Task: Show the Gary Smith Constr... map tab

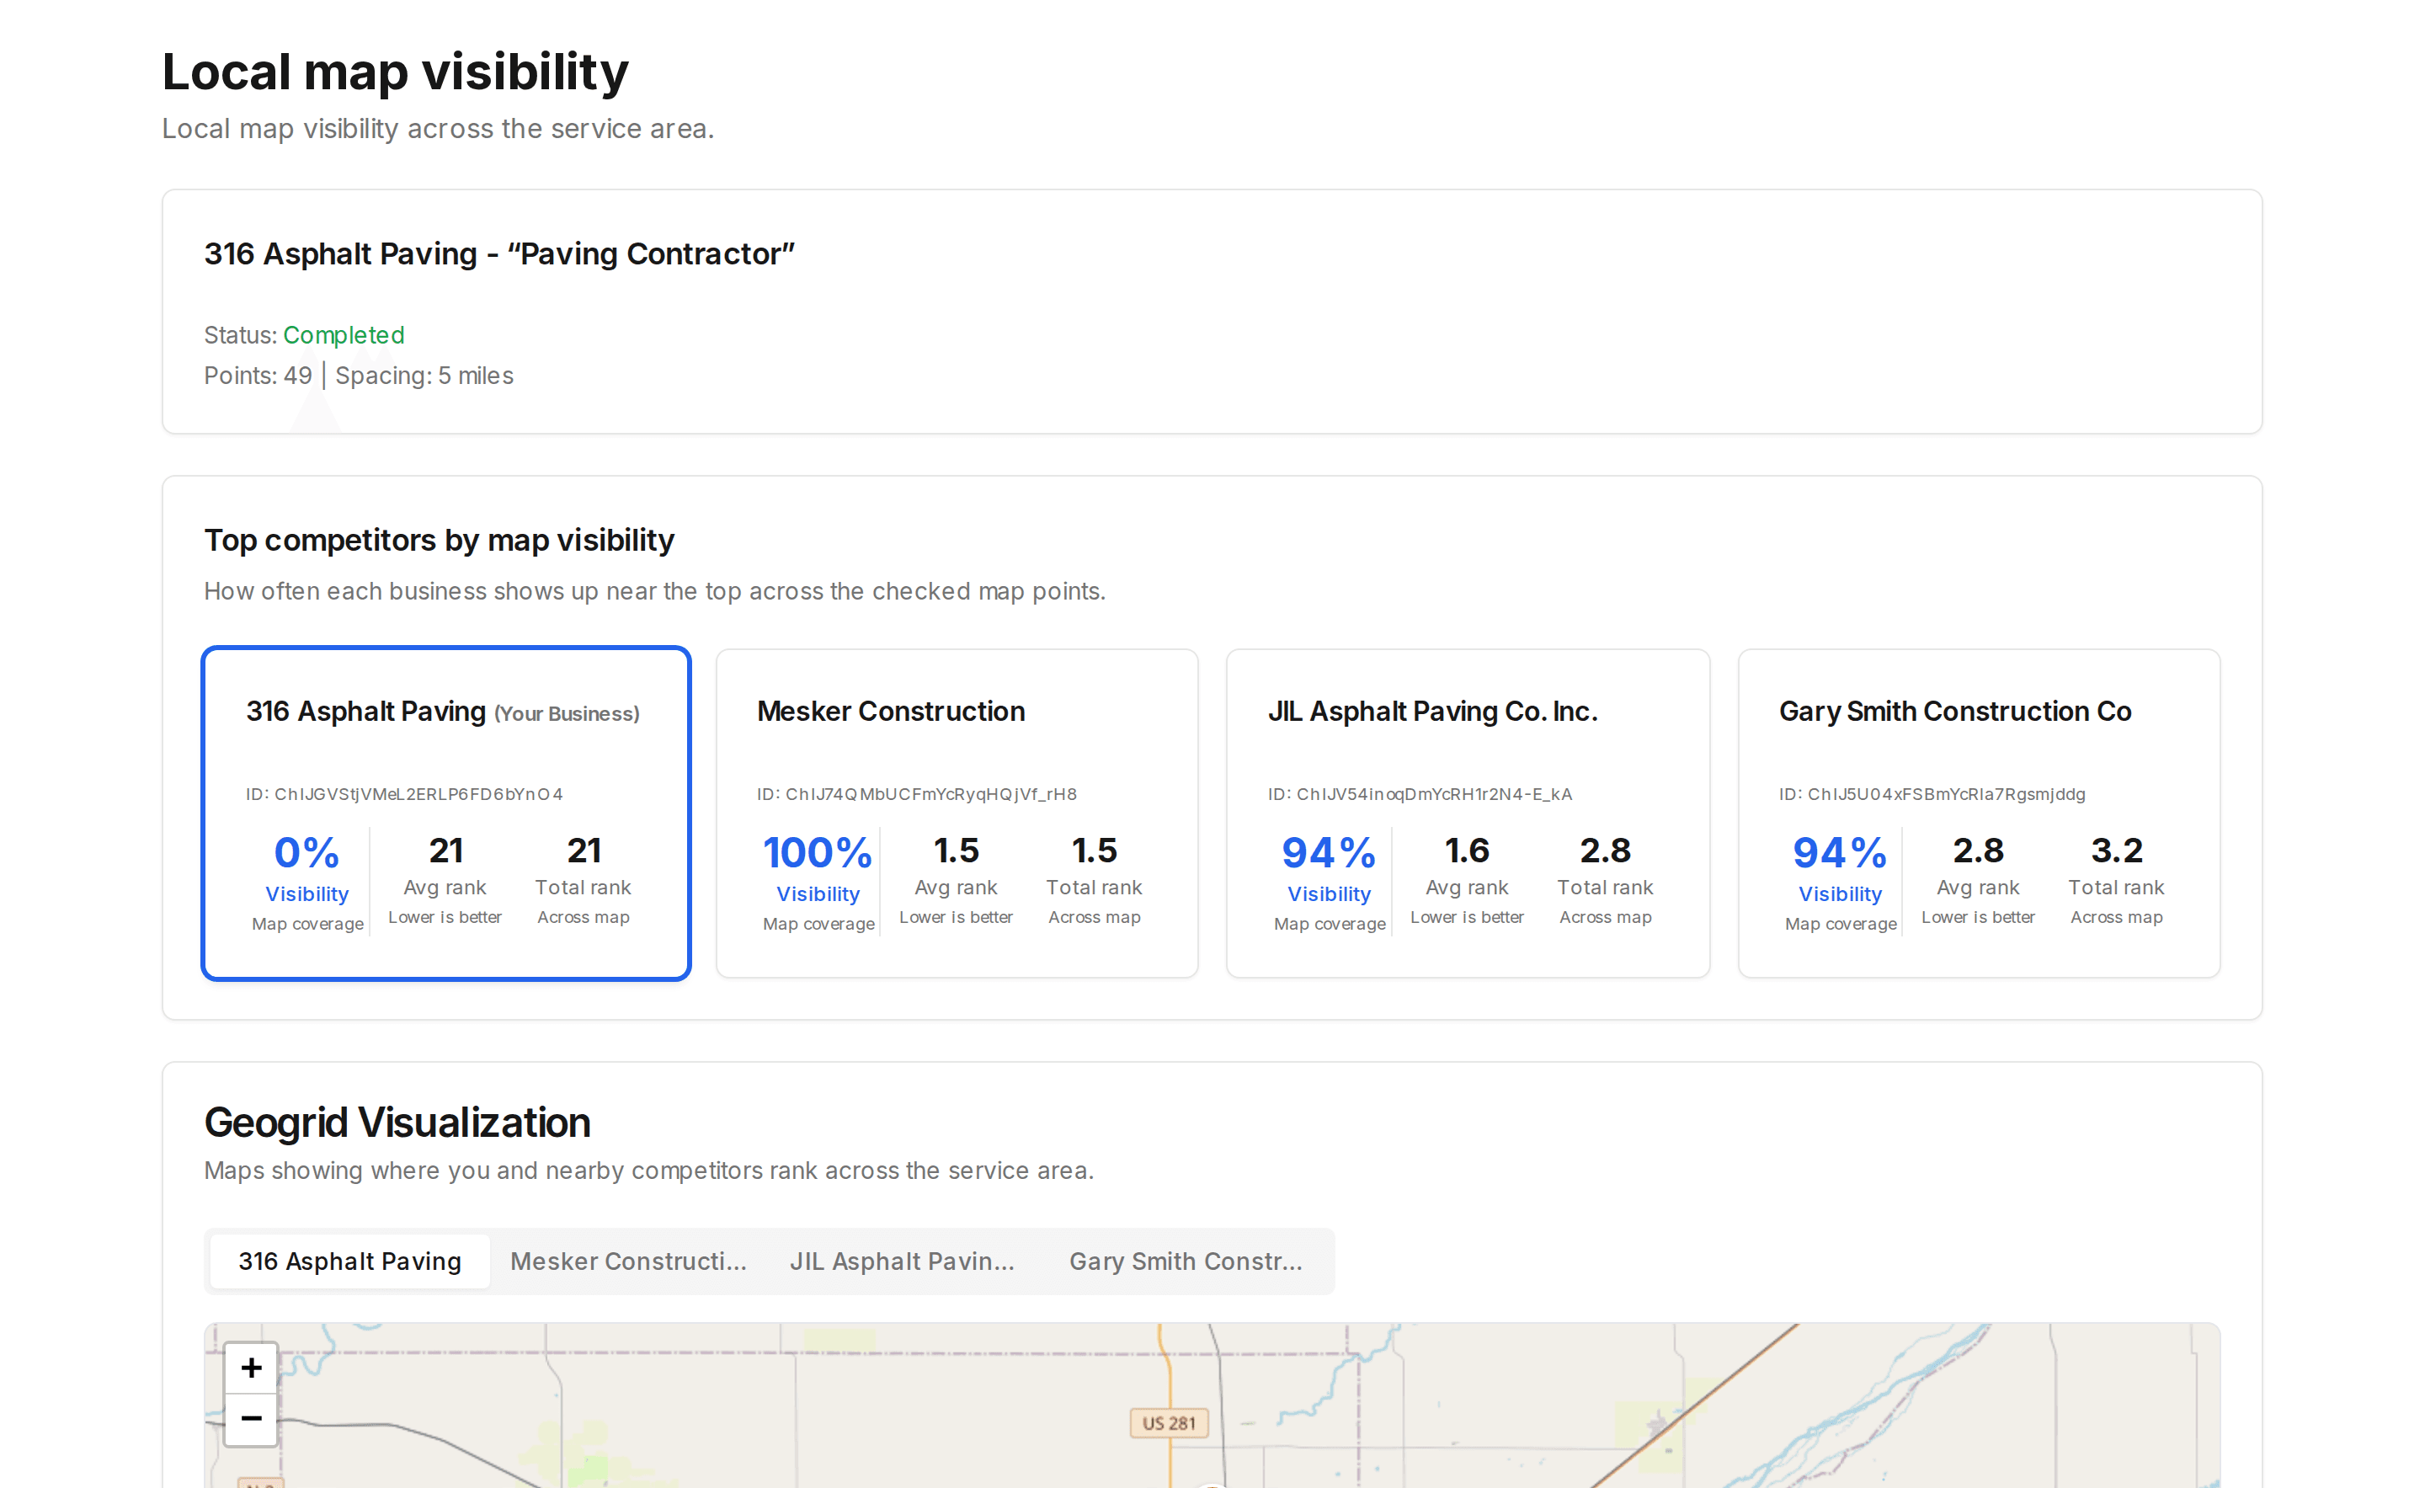Action: pos(1185,1261)
